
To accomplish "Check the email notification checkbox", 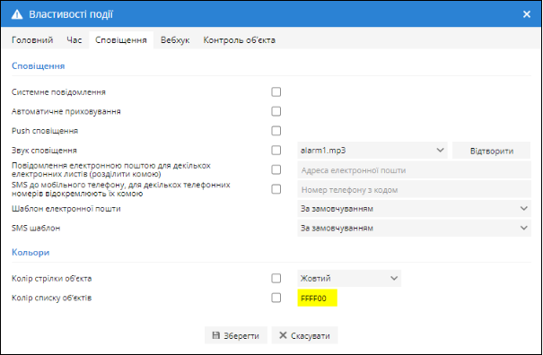I will [276, 170].
